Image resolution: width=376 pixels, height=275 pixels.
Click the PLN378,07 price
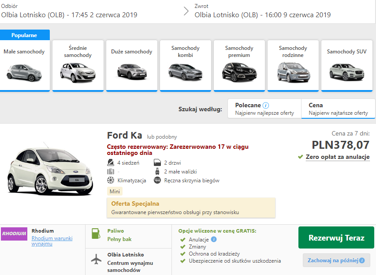[340, 145]
